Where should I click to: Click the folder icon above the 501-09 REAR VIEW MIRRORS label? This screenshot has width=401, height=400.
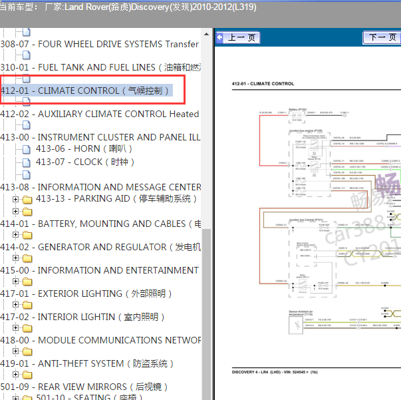[27, 375]
